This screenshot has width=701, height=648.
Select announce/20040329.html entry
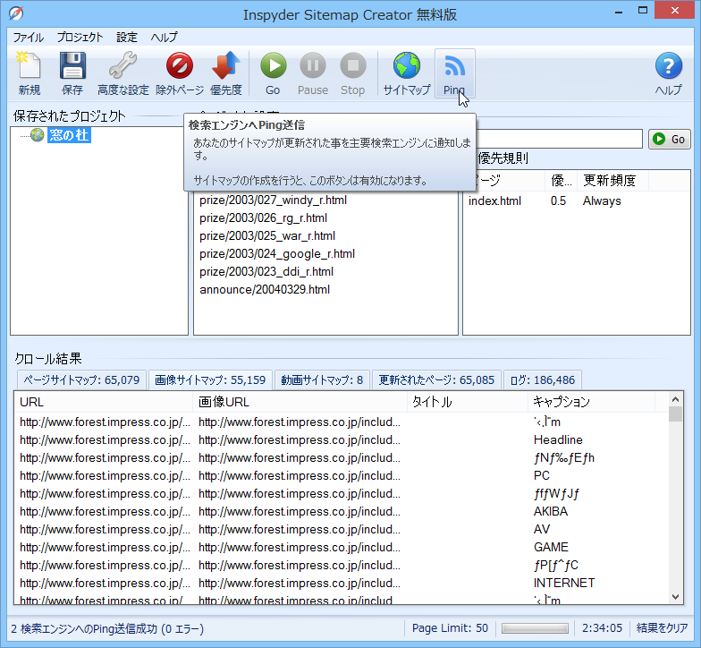[x=265, y=290]
